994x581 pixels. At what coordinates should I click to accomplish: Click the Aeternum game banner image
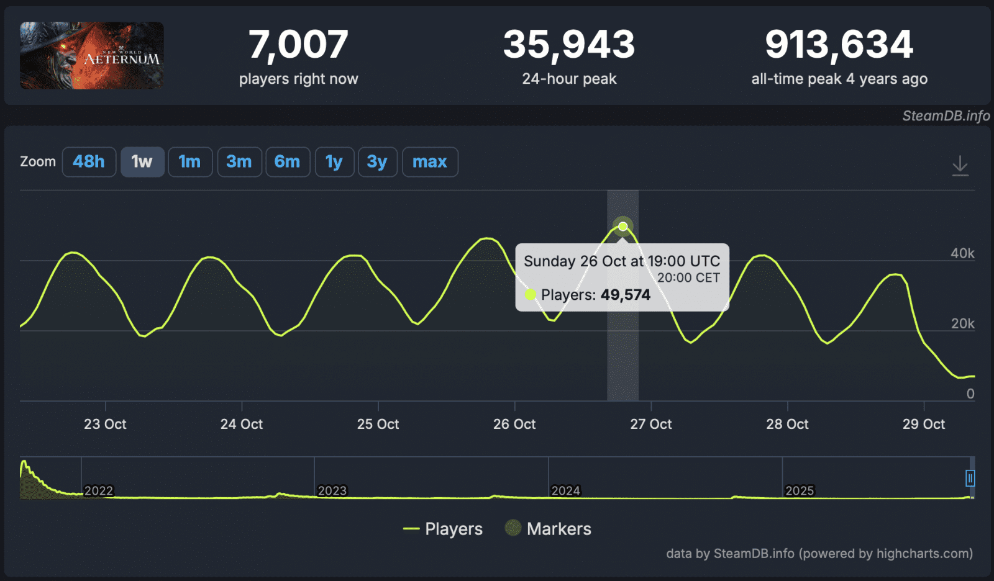(91, 55)
